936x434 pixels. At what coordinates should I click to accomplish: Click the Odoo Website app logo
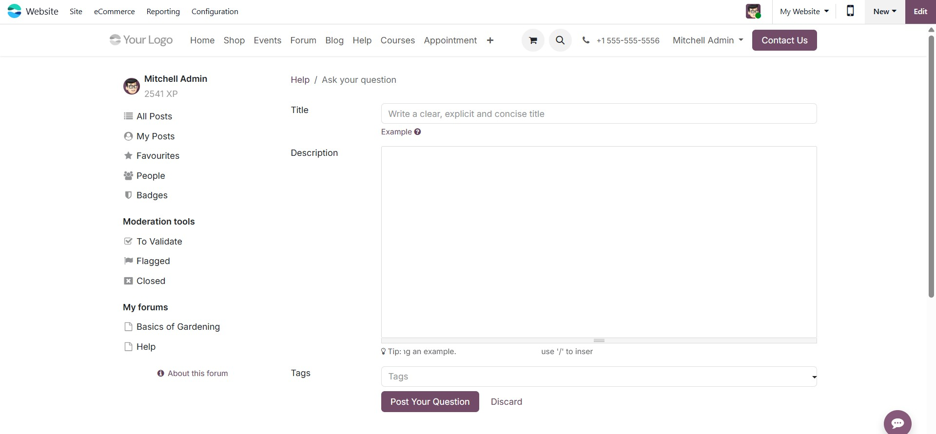click(15, 11)
